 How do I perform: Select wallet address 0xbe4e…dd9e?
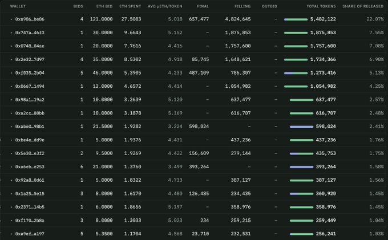point(30,140)
